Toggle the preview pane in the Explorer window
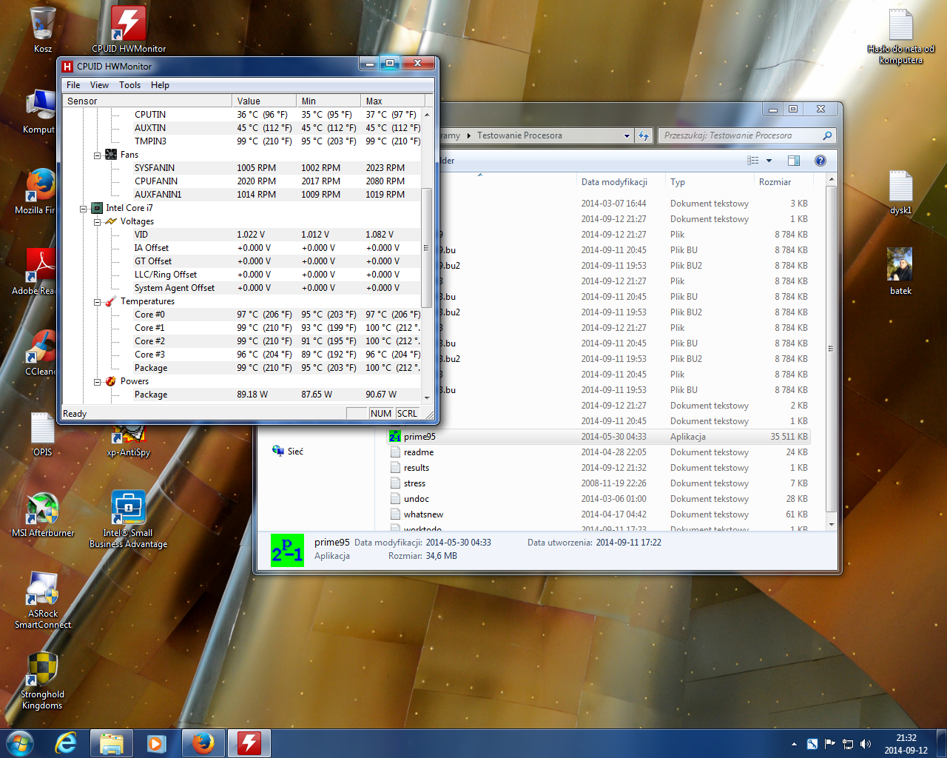This screenshot has height=758, width=947. point(794,161)
